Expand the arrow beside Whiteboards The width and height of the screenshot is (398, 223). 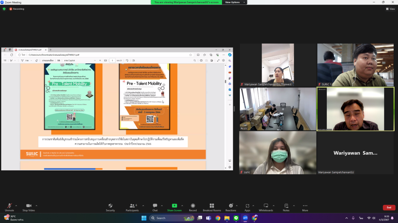coord(273,206)
